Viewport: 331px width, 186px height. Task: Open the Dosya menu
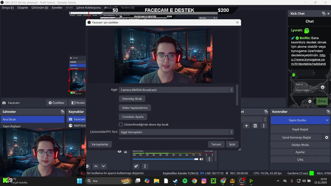[x=8, y=7]
